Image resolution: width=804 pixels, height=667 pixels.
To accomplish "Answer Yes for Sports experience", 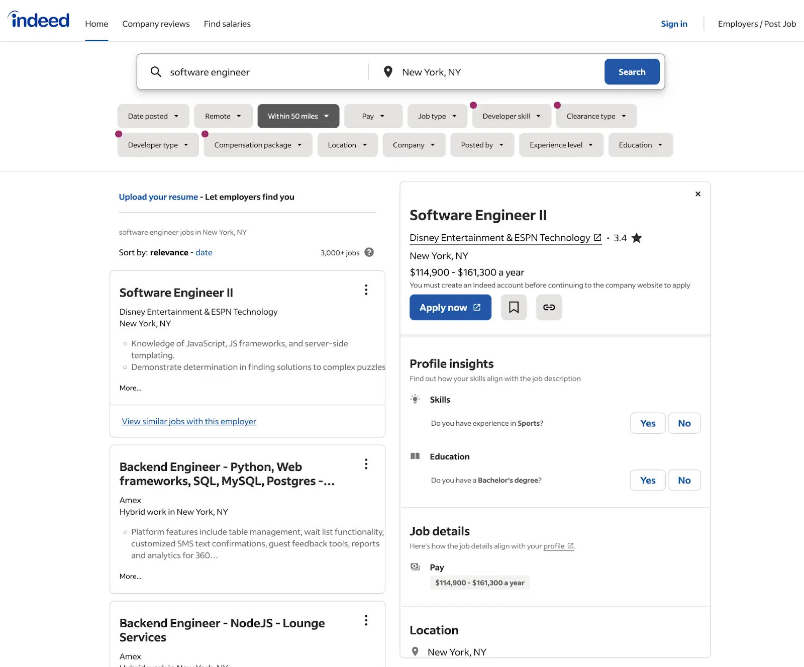I will (647, 423).
